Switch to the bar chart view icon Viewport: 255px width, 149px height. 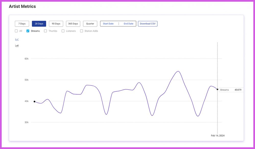click(17, 46)
